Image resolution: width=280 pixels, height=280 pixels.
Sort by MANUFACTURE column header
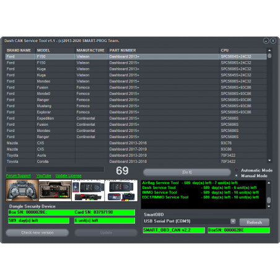[x=90, y=50]
